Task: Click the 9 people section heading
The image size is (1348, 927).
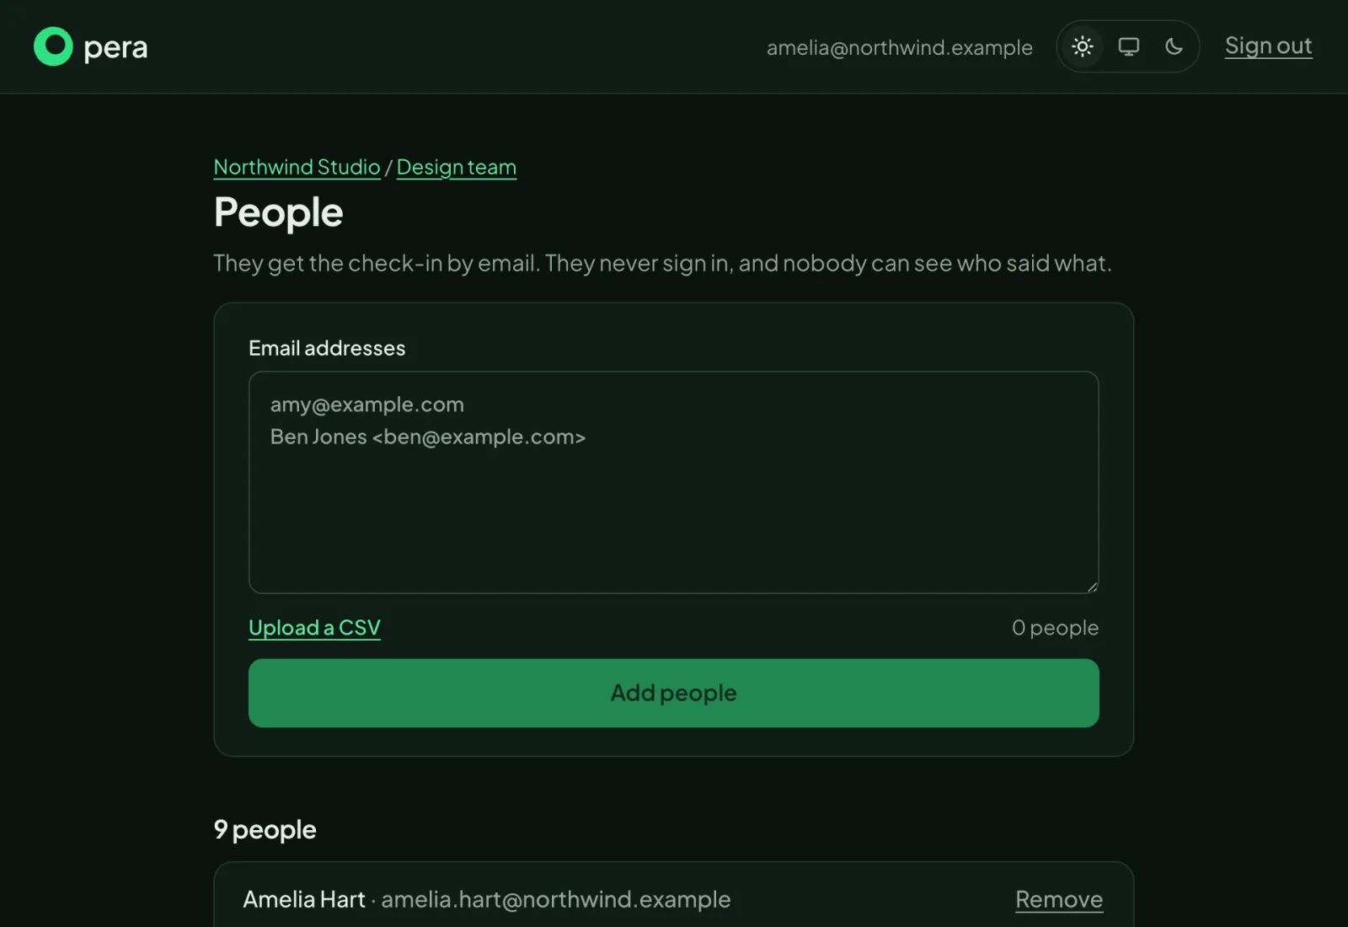Action: coord(265,829)
